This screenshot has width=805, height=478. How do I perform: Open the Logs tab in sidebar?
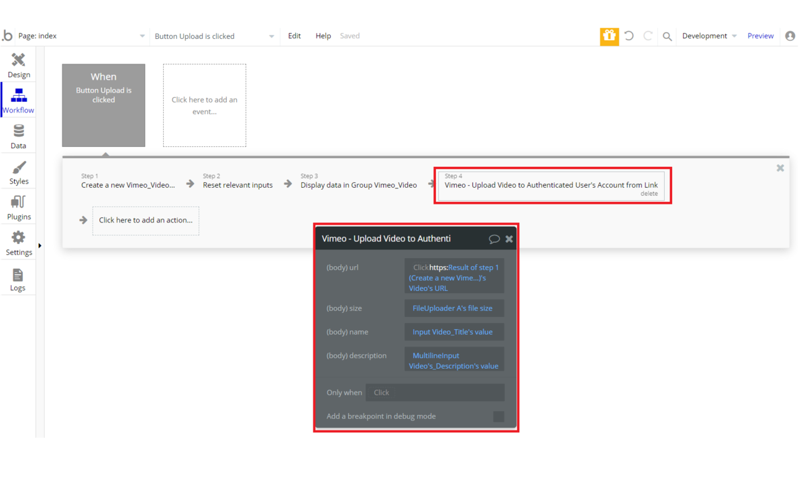coord(19,280)
